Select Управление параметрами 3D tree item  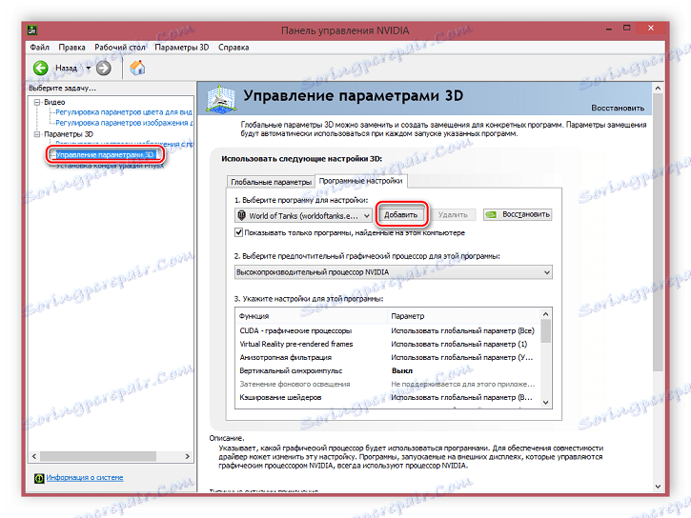[105, 155]
